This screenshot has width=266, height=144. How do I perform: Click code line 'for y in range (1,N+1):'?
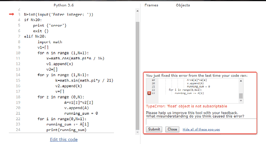(63, 75)
